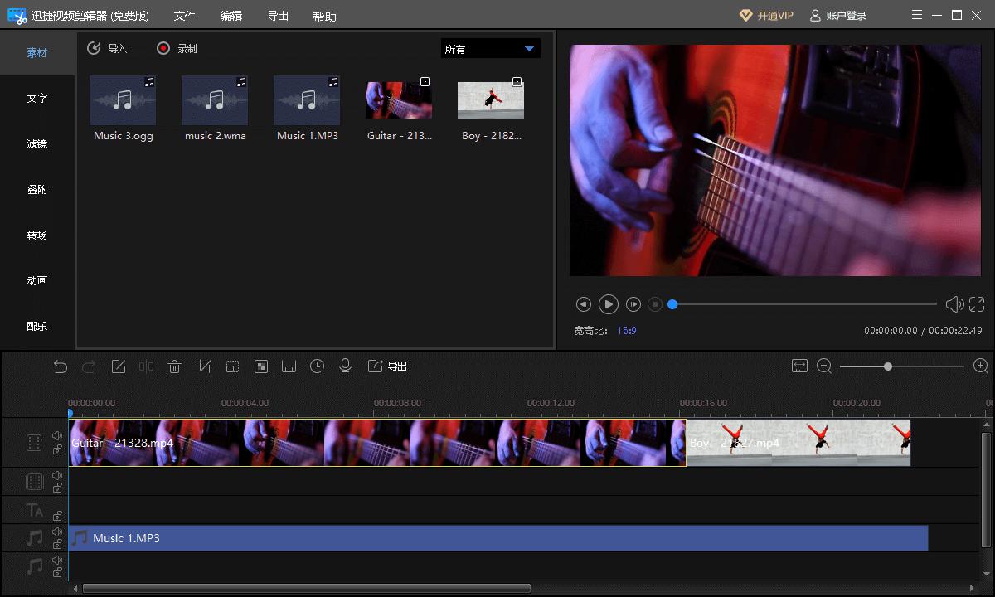Switch to 滤镜 filters tab

tap(37, 144)
